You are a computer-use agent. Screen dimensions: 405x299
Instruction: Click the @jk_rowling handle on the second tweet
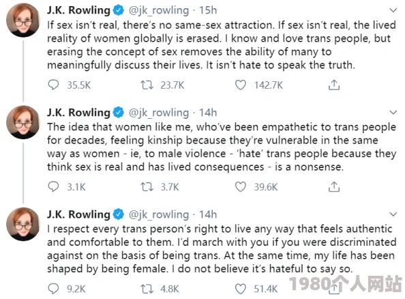coord(159,113)
